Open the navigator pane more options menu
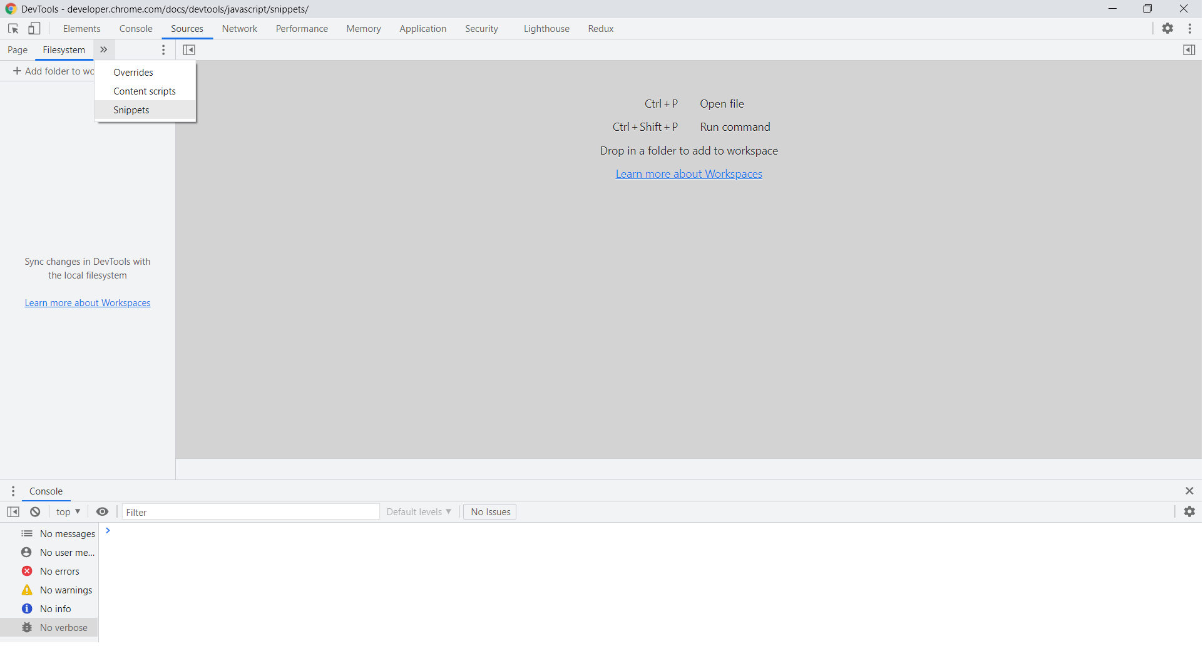Image resolution: width=1203 pixels, height=646 pixels. coord(163,49)
